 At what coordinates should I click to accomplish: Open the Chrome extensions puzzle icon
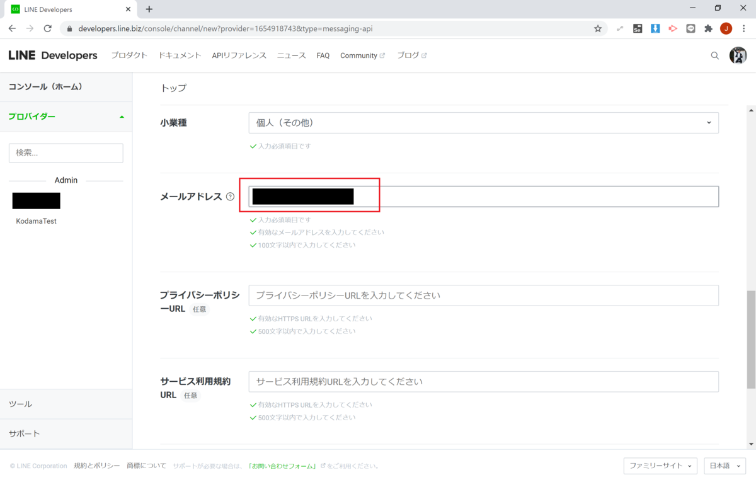pyautogui.click(x=708, y=28)
